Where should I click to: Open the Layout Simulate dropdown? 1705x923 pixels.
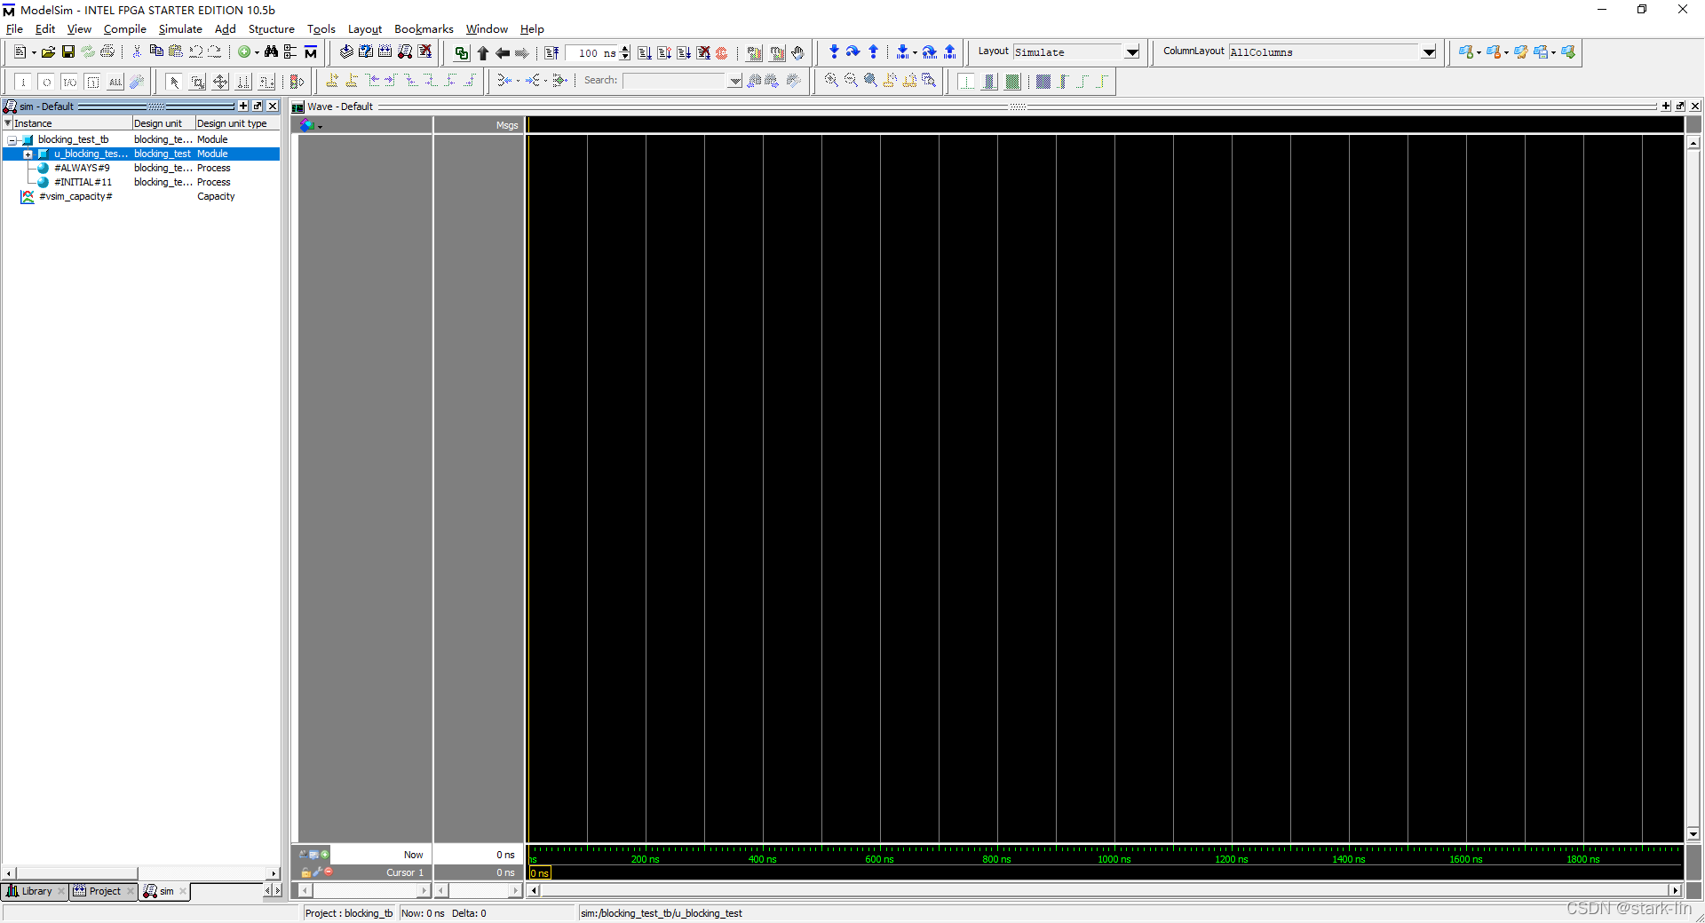[x=1132, y=52]
